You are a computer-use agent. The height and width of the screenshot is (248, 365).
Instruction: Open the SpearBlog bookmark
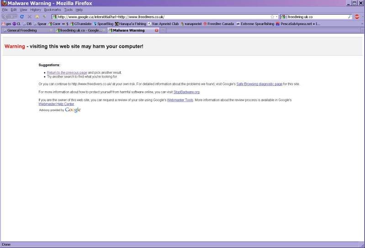103,24
